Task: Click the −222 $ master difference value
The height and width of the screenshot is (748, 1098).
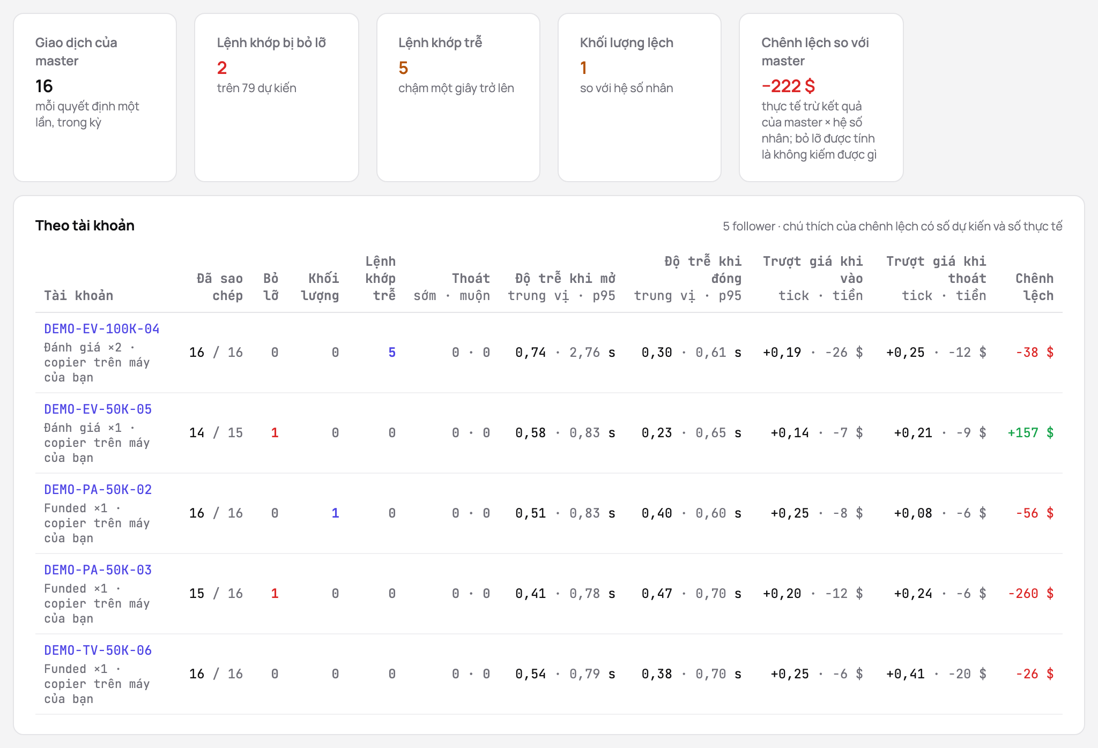Action: pyautogui.click(x=788, y=86)
